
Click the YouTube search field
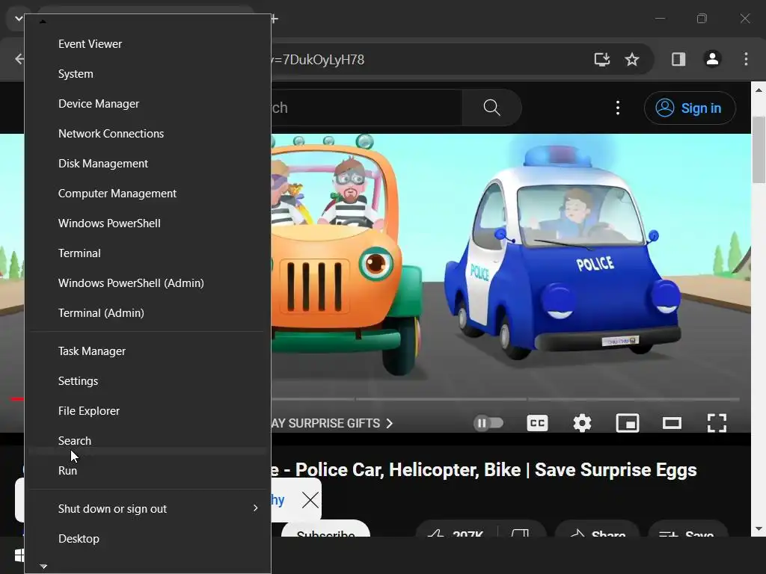(367, 108)
